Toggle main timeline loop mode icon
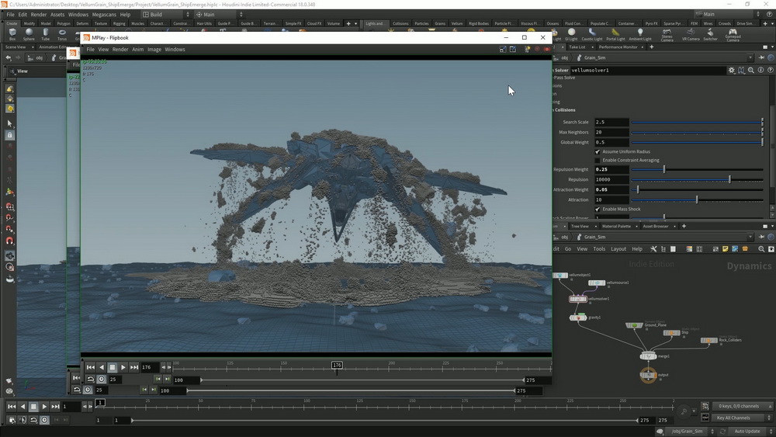Image resolution: width=776 pixels, height=437 pixels. 33,420
